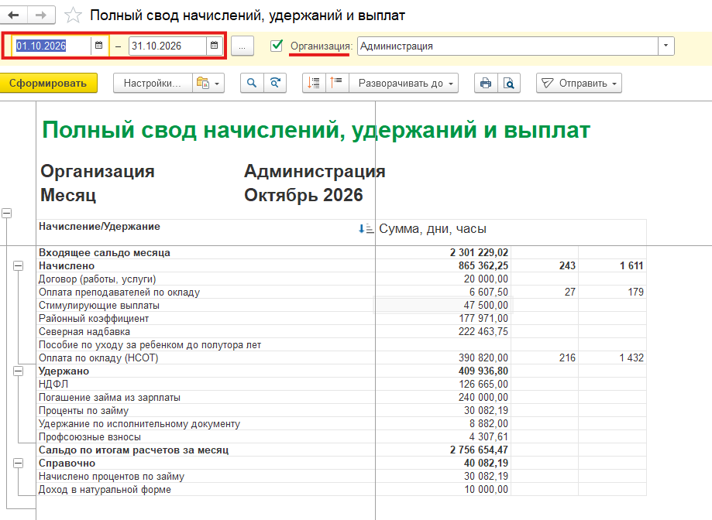Select the Погашение займа из зарплаты row

click(x=341, y=397)
